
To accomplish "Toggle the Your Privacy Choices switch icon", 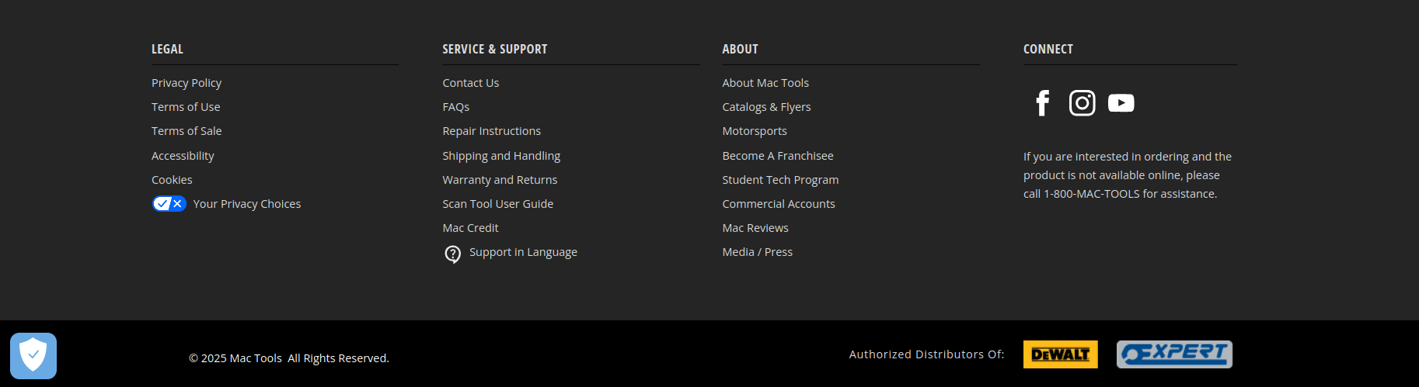I will 169,204.
